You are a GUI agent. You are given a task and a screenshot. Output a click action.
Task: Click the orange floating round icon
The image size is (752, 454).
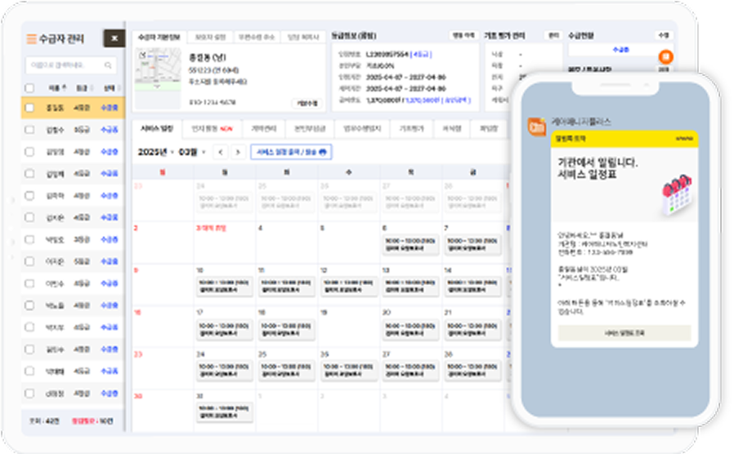point(665,57)
